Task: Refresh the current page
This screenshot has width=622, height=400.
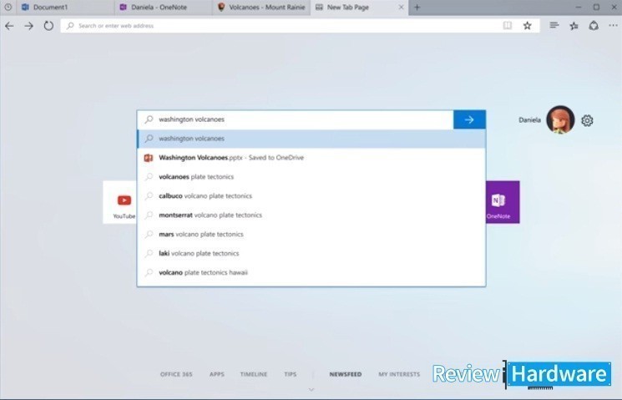Action: [48, 26]
